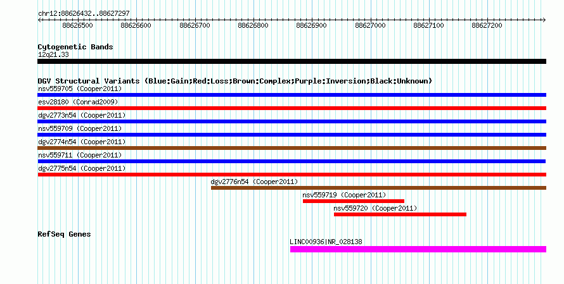
Task: Click the red dgv2775n54 loss bar
Action: (x=292, y=175)
